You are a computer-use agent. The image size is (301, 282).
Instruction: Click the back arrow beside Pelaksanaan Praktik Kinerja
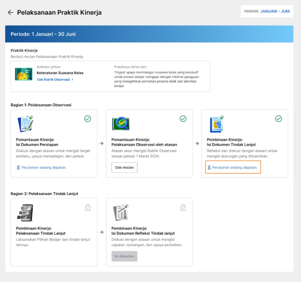point(10,12)
